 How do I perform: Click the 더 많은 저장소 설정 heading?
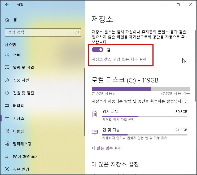pyautogui.click(x=115, y=164)
